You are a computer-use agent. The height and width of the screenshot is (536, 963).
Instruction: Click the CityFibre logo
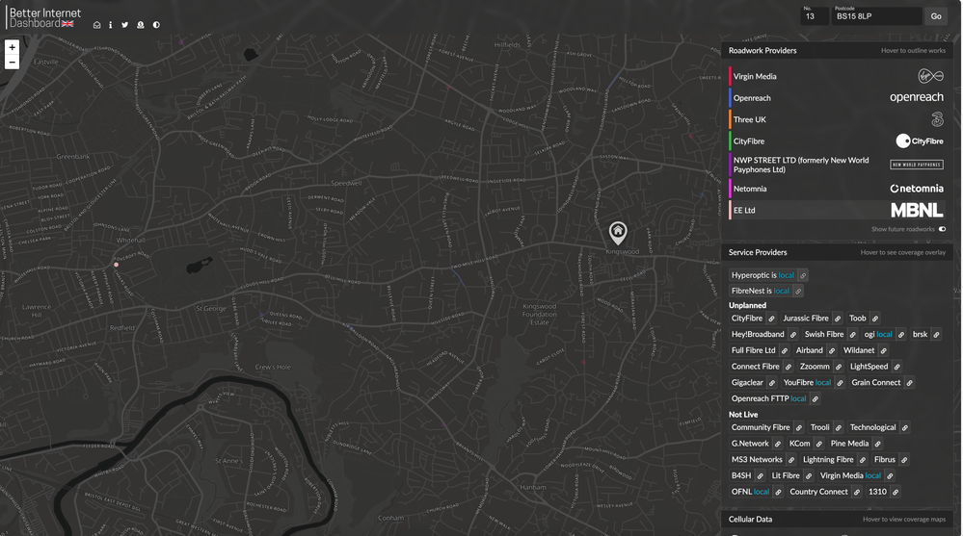(x=920, y=141)
